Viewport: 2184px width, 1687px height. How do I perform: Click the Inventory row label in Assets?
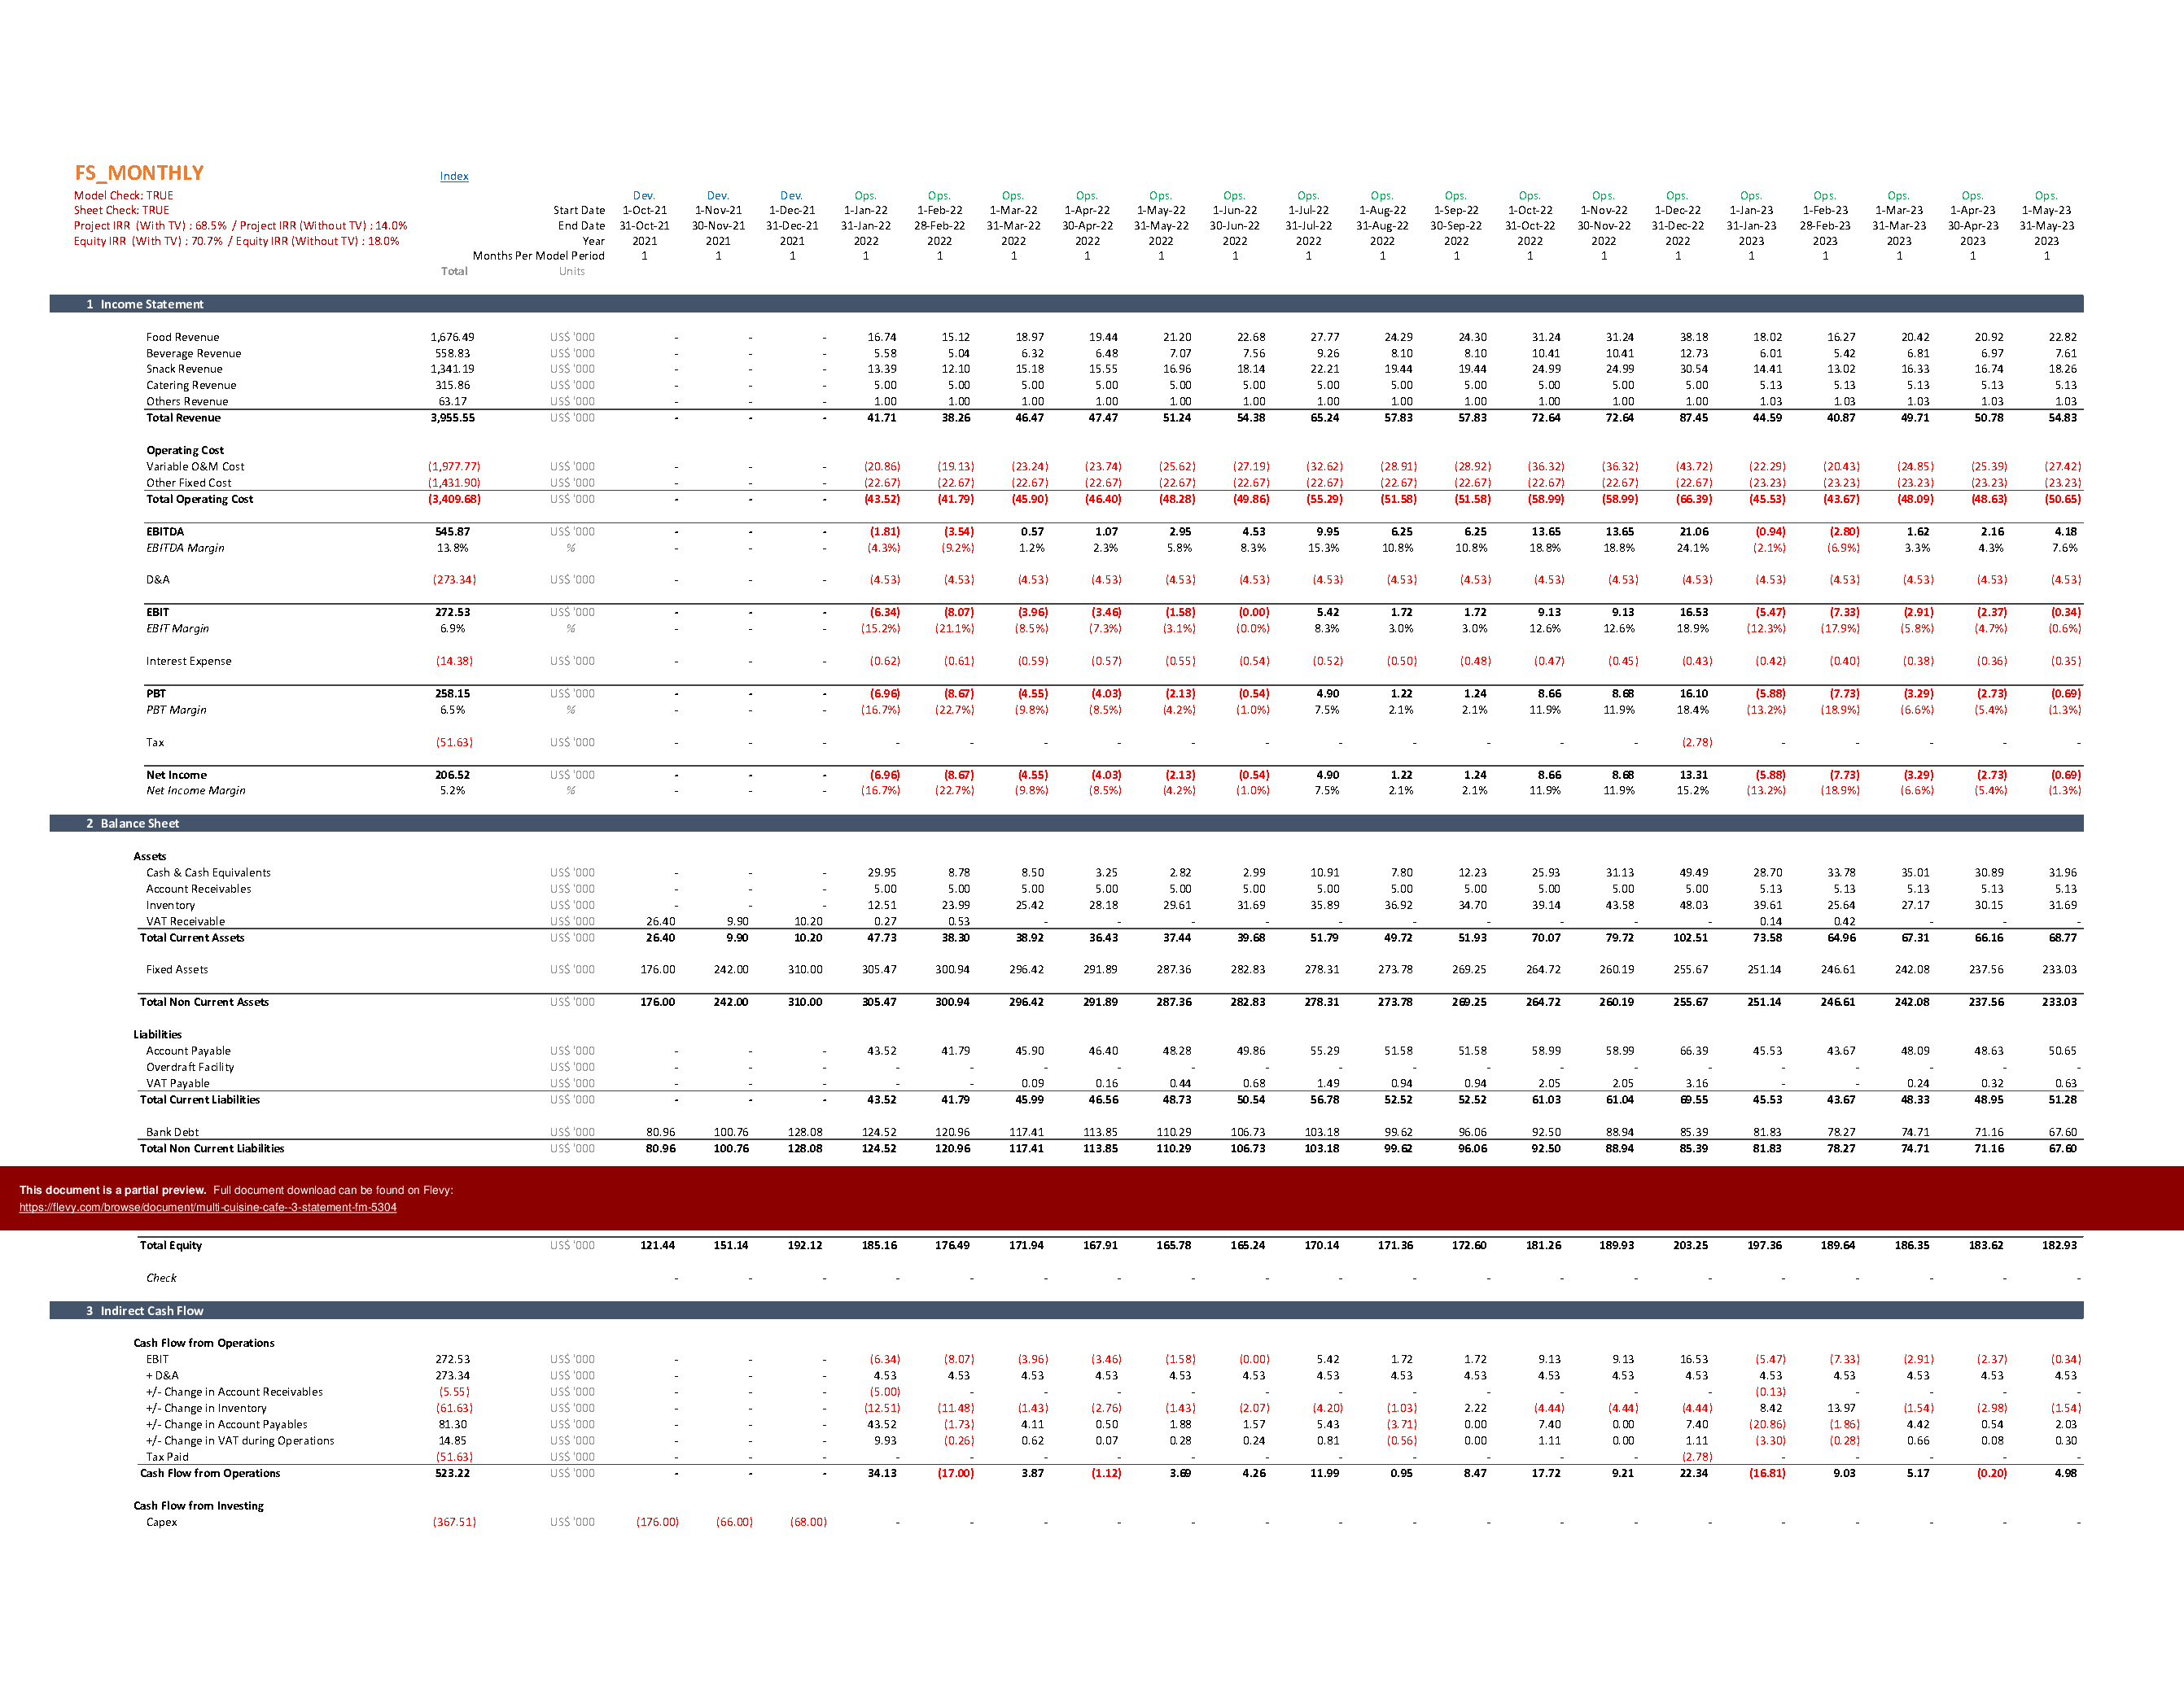pos(170,905)
